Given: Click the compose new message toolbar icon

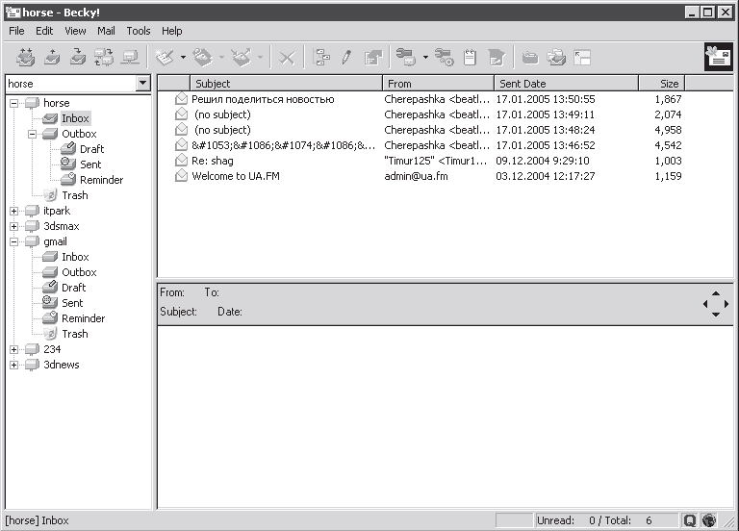Looking at the screenshot, I should 165,58.
